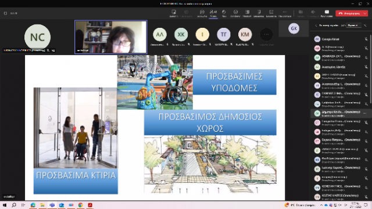This screenshot has height=209, width=372.
Task: Switch to Microsoft Teams on the taskbar
Action: [52, 205]
